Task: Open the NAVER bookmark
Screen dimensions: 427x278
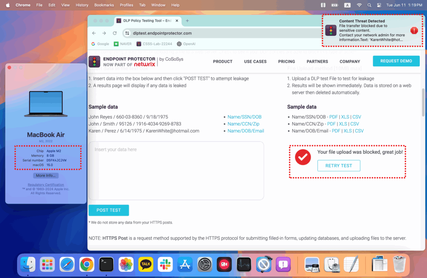Action: [x=123, y=44]
